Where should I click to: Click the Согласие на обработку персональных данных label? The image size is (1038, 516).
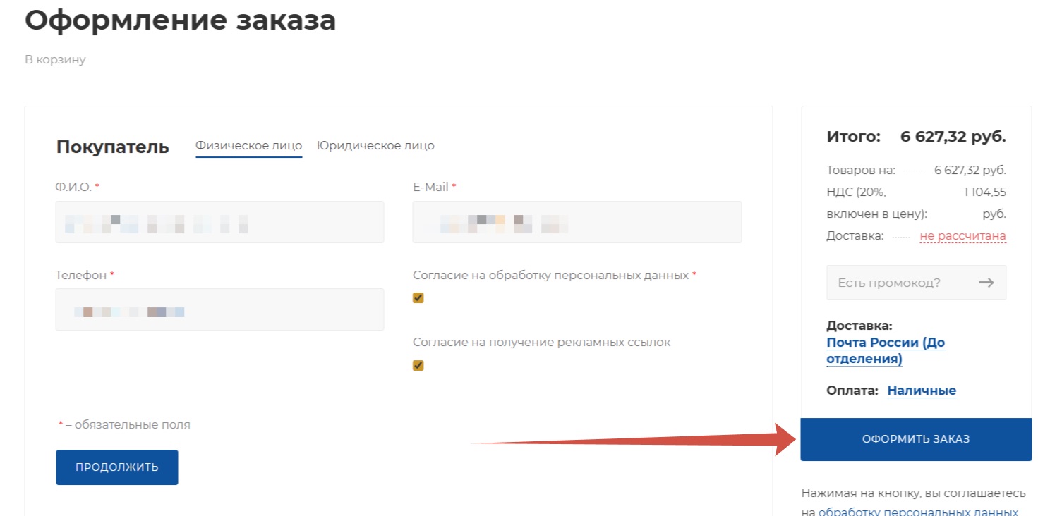click(550, 276)
